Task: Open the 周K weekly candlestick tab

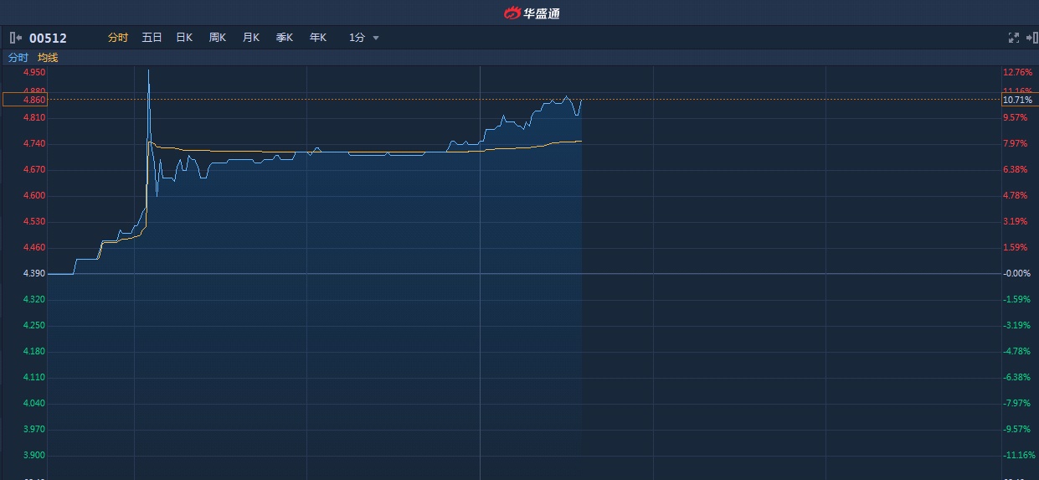Action: click(x=218, y=38)
